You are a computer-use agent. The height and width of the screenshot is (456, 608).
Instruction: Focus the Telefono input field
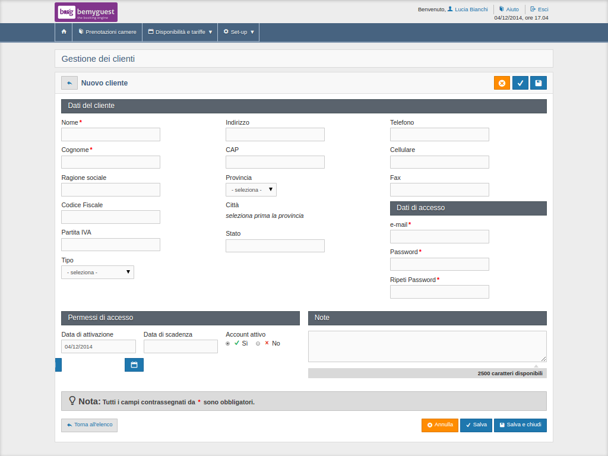(x=439, y=135)
